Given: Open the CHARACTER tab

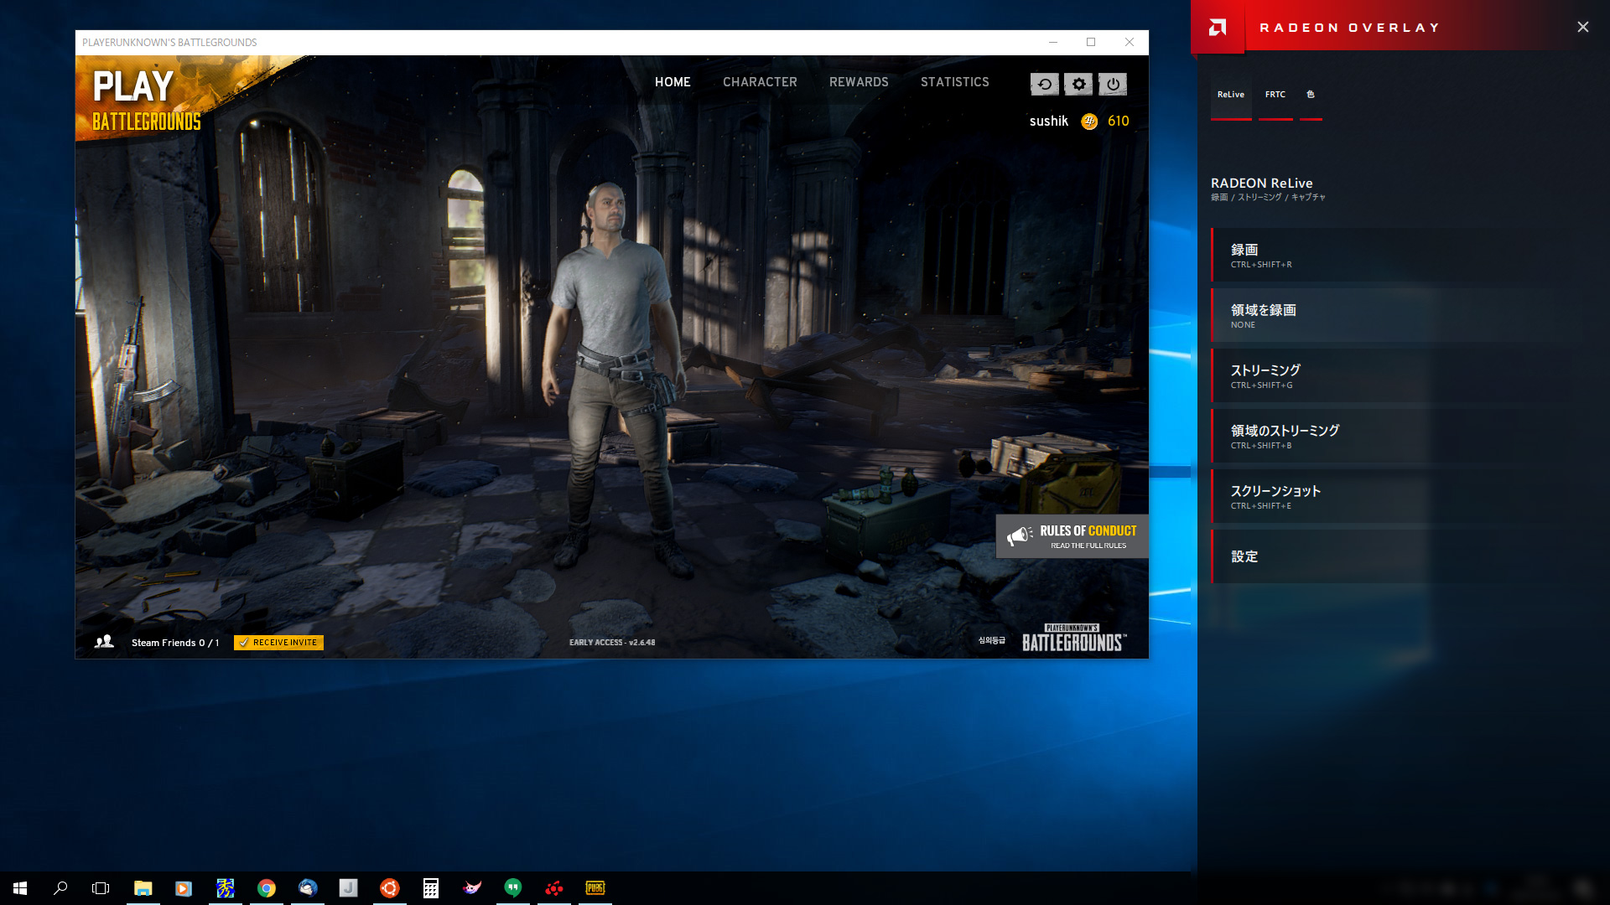Looking at the screenshot, I should (760, 82).
